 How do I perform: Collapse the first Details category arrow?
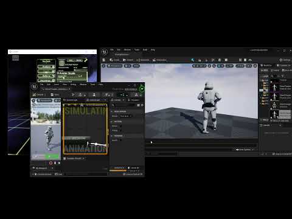click(x=112, y=111)
